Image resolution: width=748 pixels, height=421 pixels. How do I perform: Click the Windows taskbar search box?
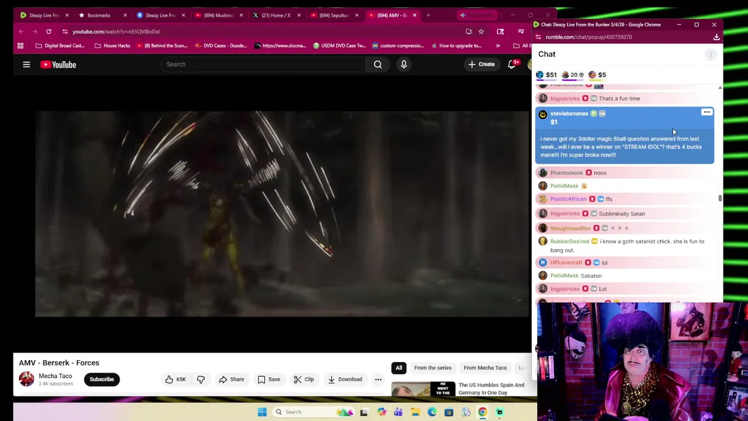tap(313, 412)
